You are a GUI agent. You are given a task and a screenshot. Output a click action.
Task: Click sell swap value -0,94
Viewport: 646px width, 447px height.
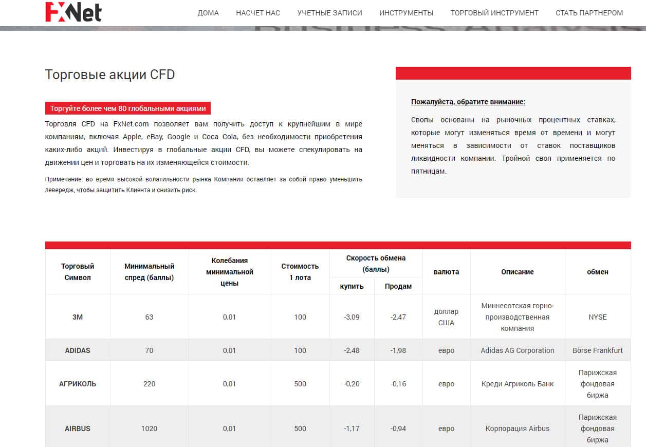(x=398, y=429)
